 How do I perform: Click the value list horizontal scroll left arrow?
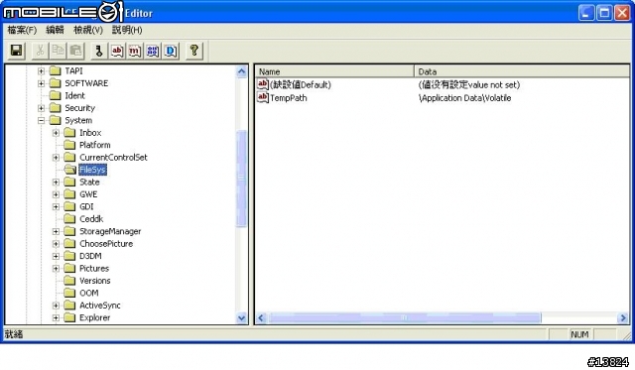tap(261, 318)
